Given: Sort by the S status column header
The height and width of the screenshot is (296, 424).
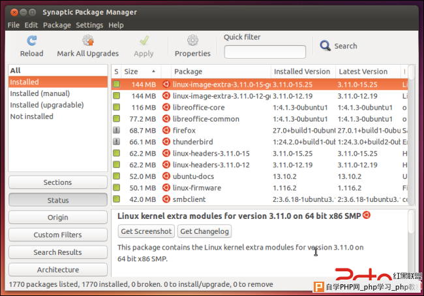Looking at the screenshot, I should 116,71.
